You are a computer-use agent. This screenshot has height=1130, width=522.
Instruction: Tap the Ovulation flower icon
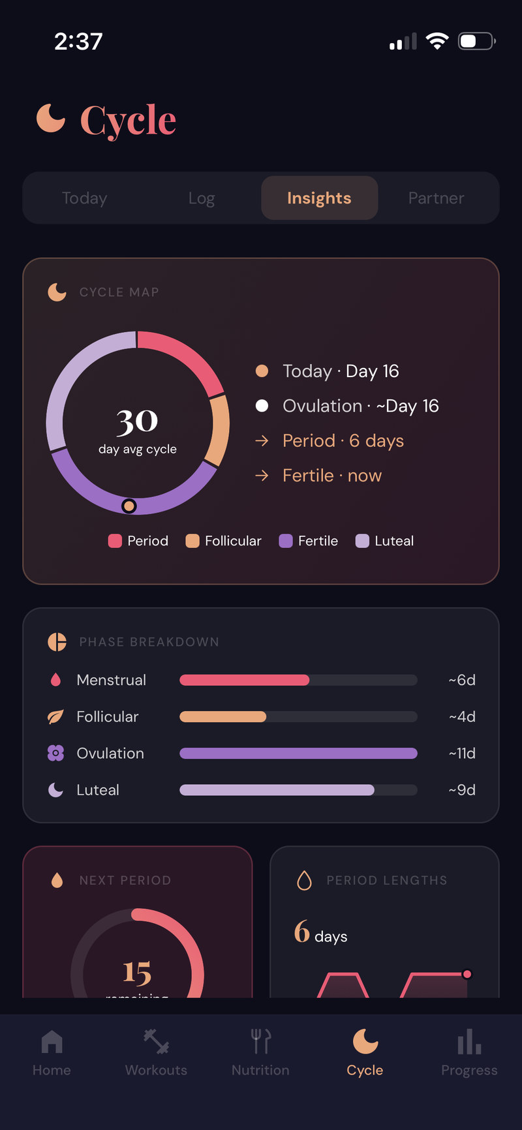point(56,754)
